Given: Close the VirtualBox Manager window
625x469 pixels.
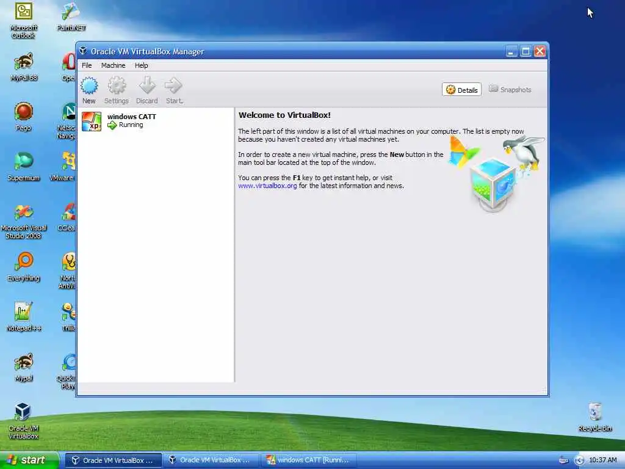Looking at the screenshot, I should 540,51.
